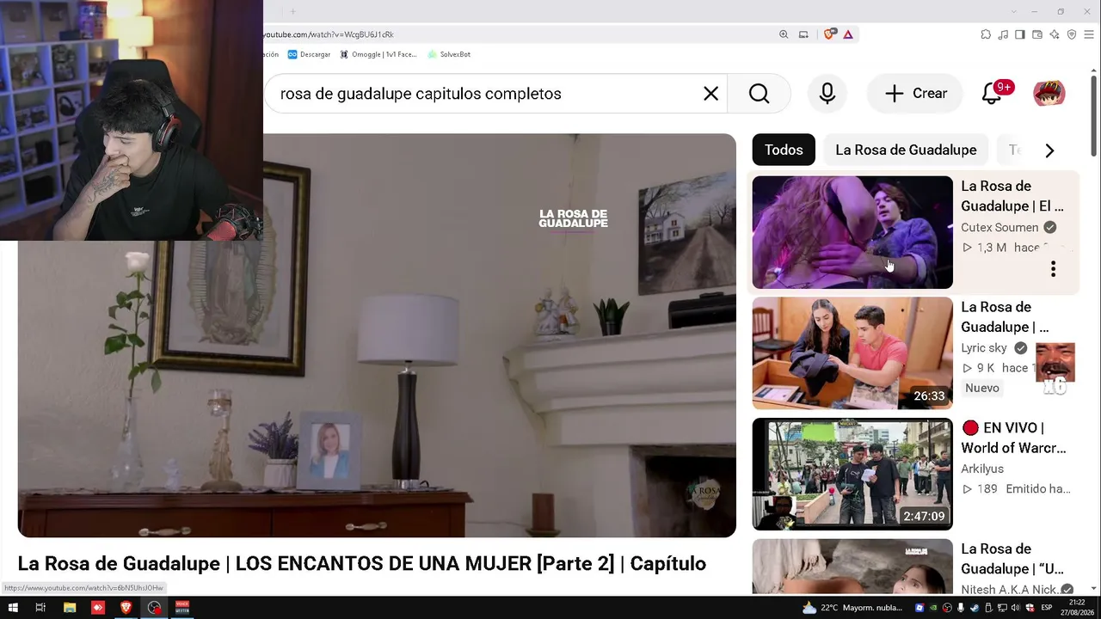Open the Windows Start menu
The width and height of the screenshot is (1101, 619).
13,608
